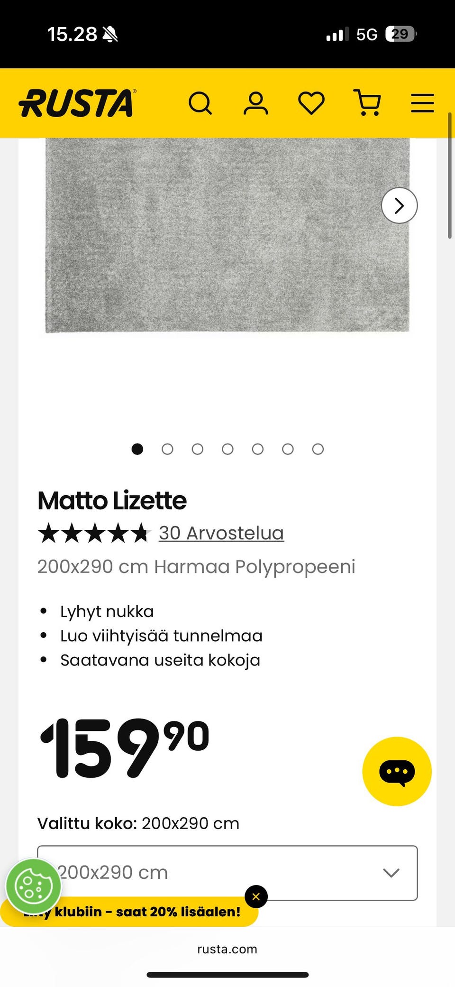
Task: Expand the 200x290 cm size dropdown
Action: click(x=227, y=873)
